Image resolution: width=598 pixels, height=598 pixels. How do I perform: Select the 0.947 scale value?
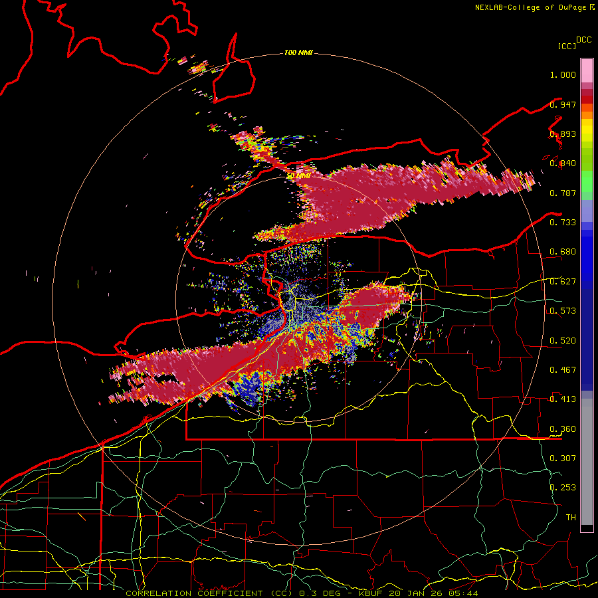[x=563, y=104]
